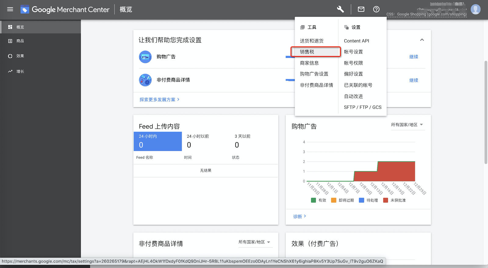Click the orange 即将过期 legend swatch
Viewport: 488px width, 268px height.
334,200
